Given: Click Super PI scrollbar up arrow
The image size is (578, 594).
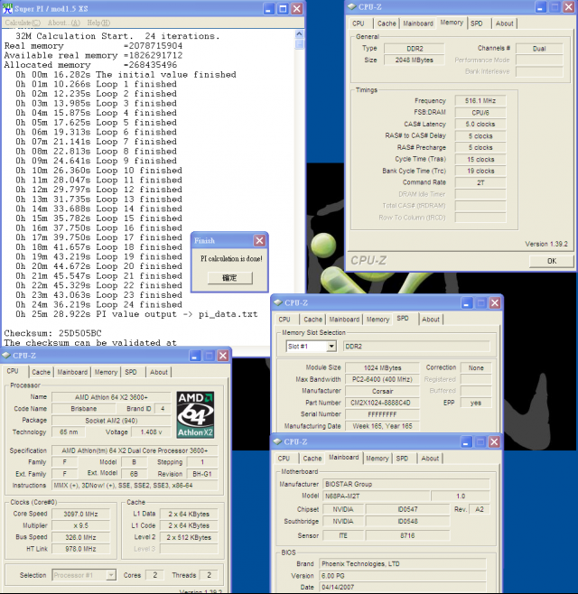Looking at the screenshot, I should pyautogui.click(x=299, y=33).
